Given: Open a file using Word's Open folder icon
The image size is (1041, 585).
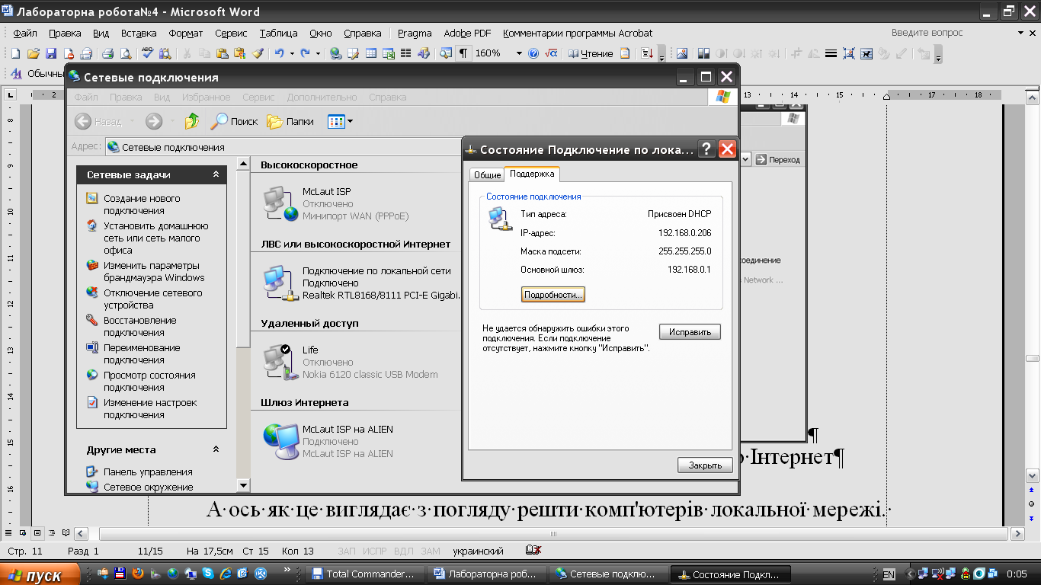Looking at the screenshot, I should coord(33,53).
